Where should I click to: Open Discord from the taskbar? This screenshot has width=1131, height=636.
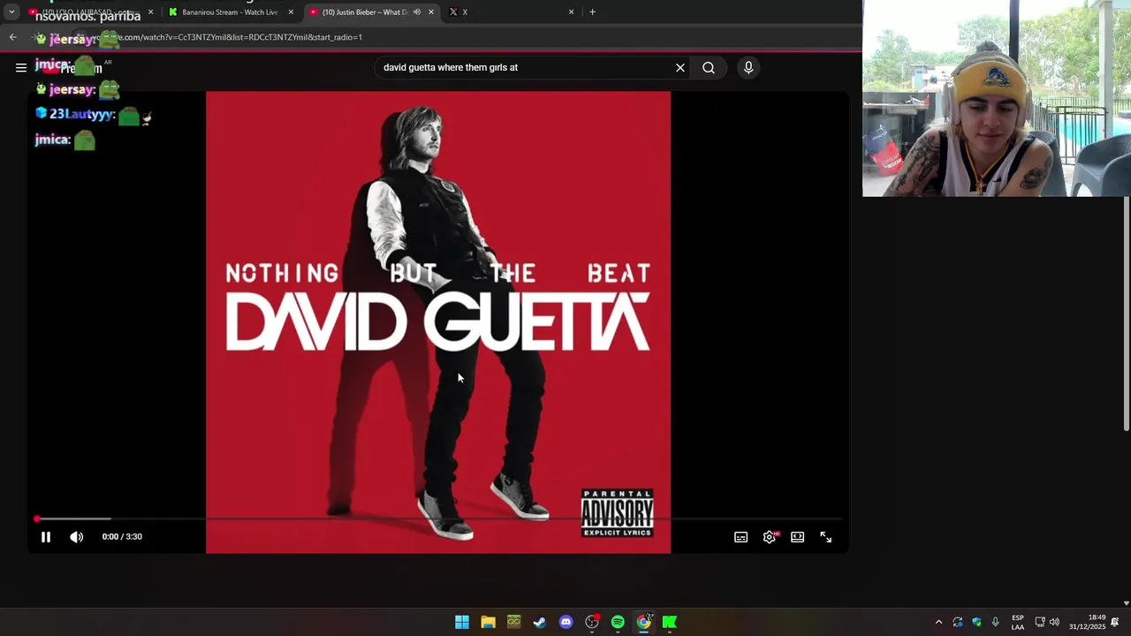click(x=566, y=622)
